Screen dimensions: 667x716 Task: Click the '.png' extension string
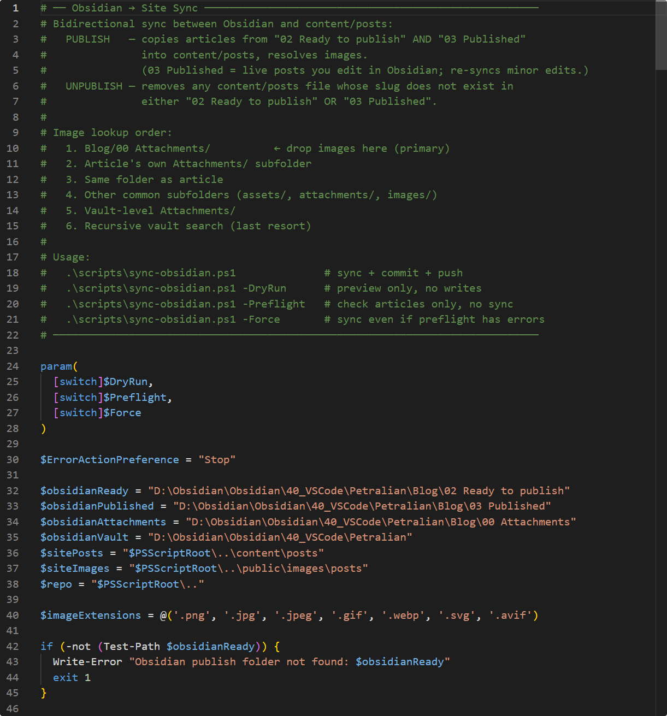click(192, 616)
